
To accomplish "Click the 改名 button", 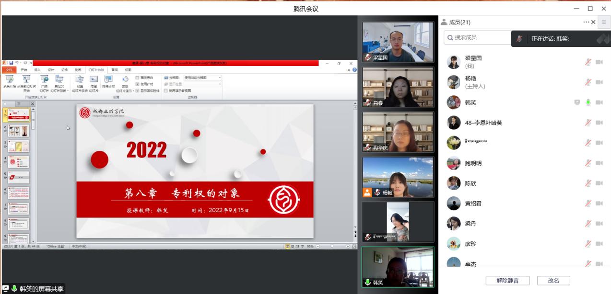I will point(553,281).
